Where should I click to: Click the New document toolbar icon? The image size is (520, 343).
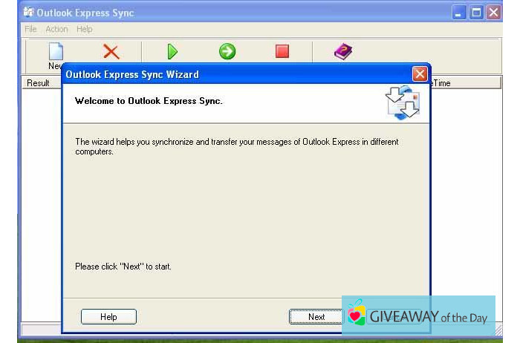56,51
